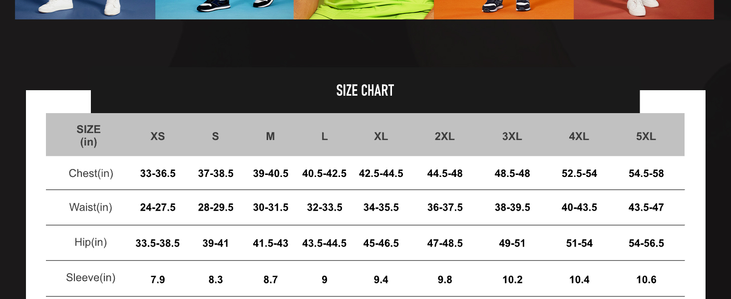Click the 2XL size column header
The width and height of the screenshot is (731, 299).
click(444, 137)
